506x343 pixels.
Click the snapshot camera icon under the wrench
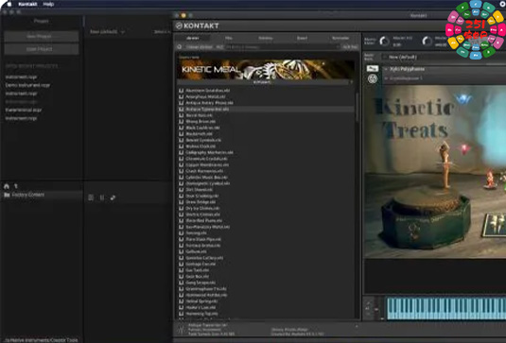pos(372,78)
